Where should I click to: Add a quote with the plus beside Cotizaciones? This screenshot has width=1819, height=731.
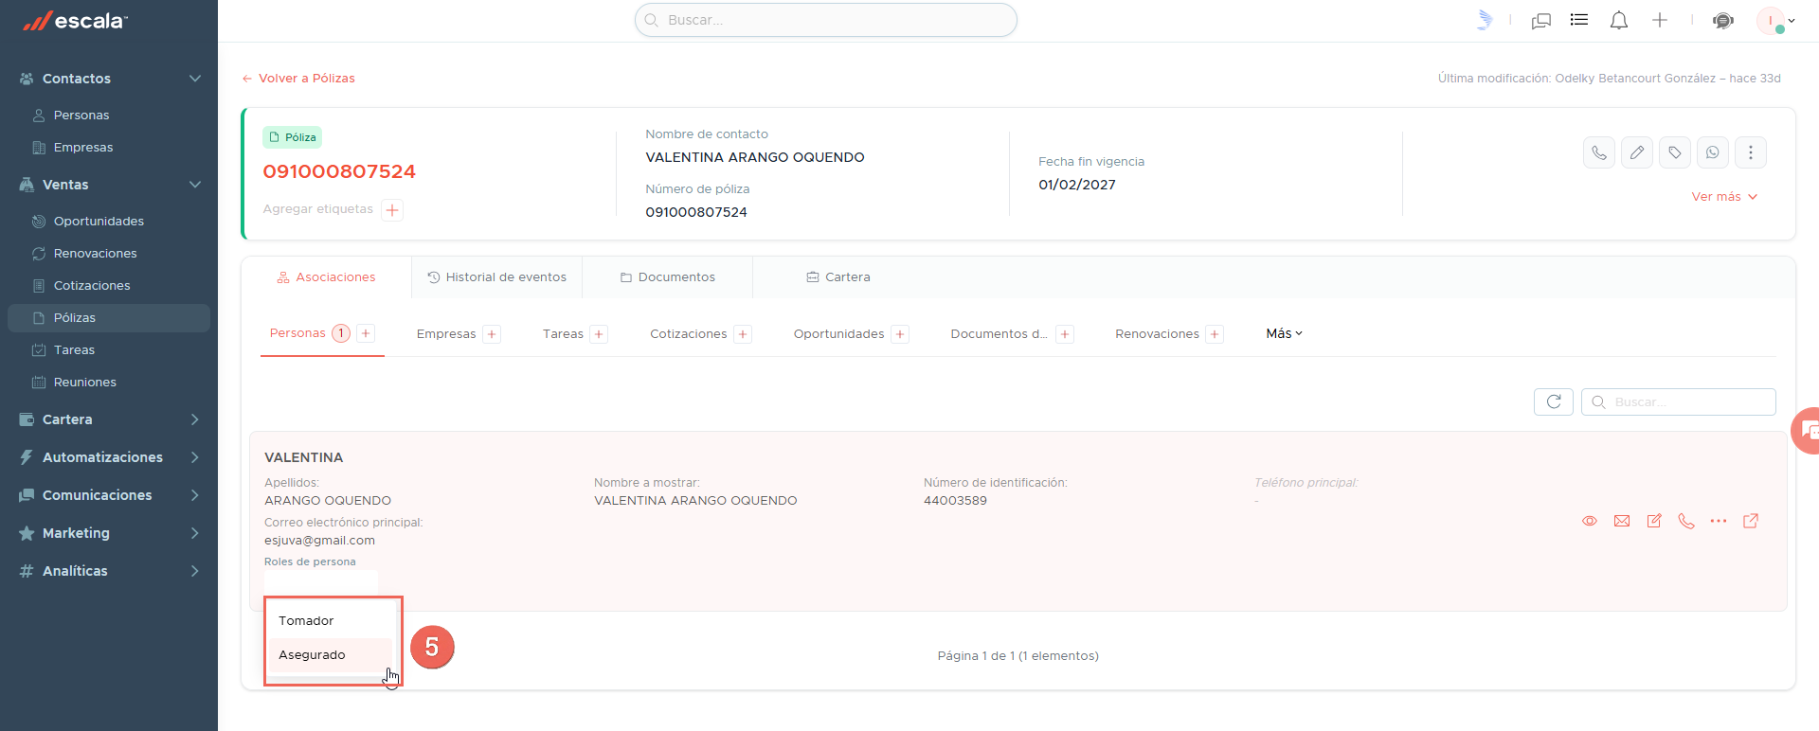coord(743,334)
